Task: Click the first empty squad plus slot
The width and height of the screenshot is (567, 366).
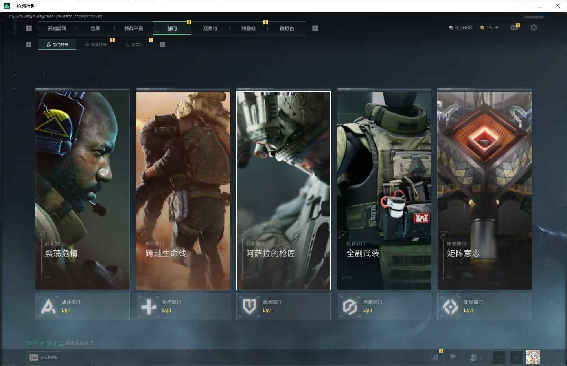Action: [x=499, y=357]
